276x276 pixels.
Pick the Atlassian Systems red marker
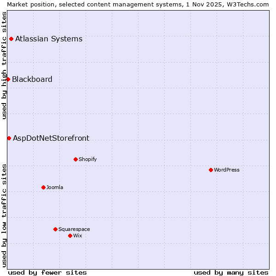[x=11, y=39]
